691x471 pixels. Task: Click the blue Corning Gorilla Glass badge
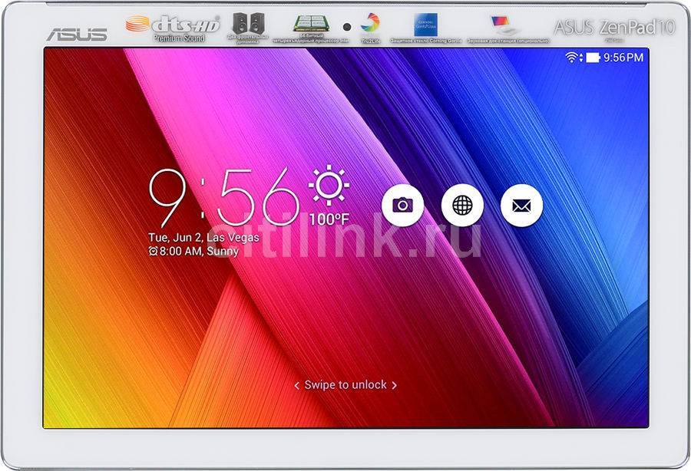[425, 25]
